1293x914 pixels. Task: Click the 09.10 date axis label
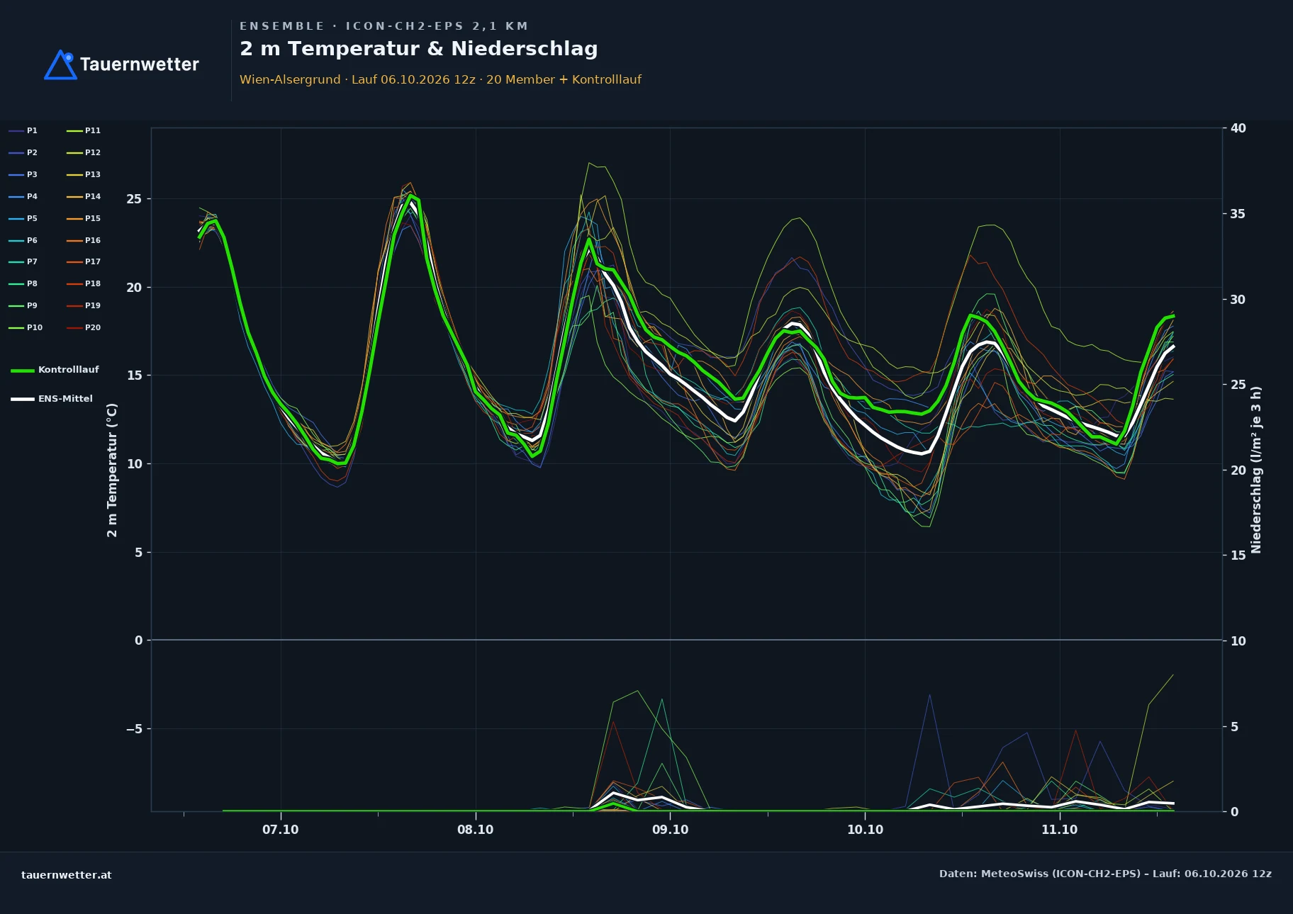pos(670,830)
